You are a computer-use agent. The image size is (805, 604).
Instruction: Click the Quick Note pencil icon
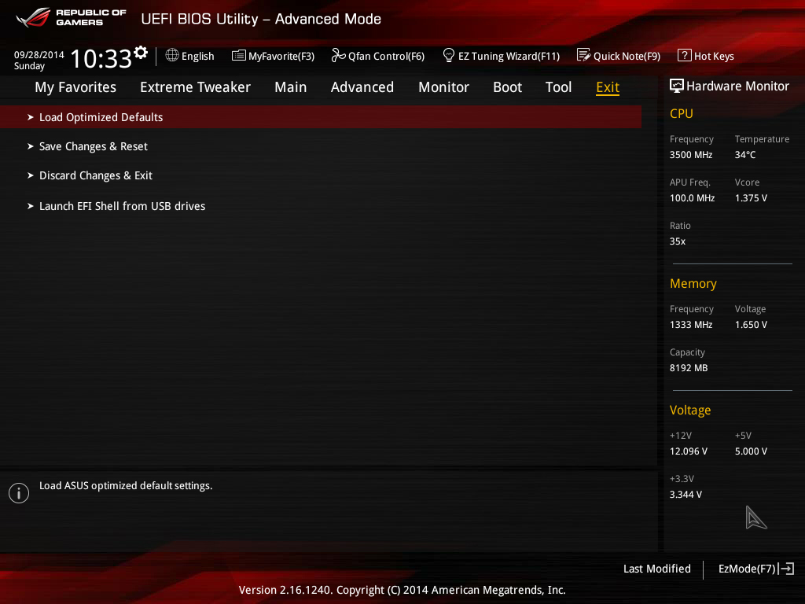(584, 55)
